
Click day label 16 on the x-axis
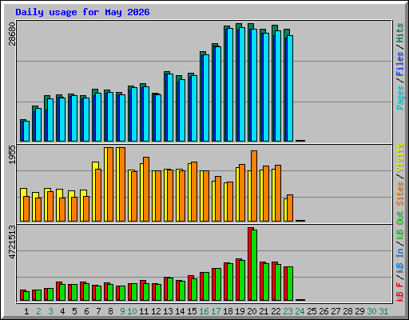(x=204, y=311)
